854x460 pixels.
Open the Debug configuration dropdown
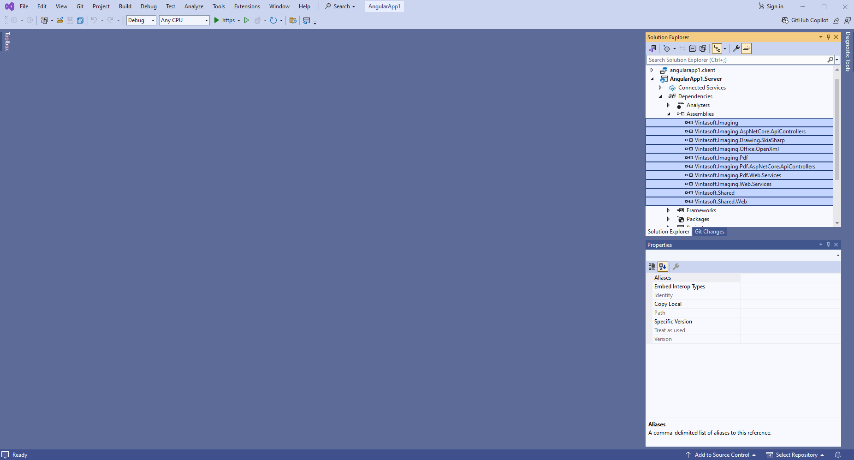tap(141, 20)
